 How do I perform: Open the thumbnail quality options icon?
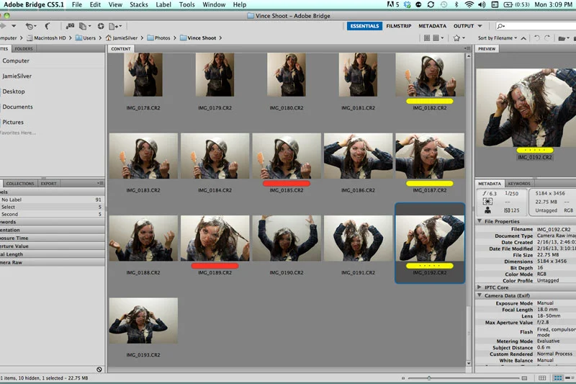[438, 38]
